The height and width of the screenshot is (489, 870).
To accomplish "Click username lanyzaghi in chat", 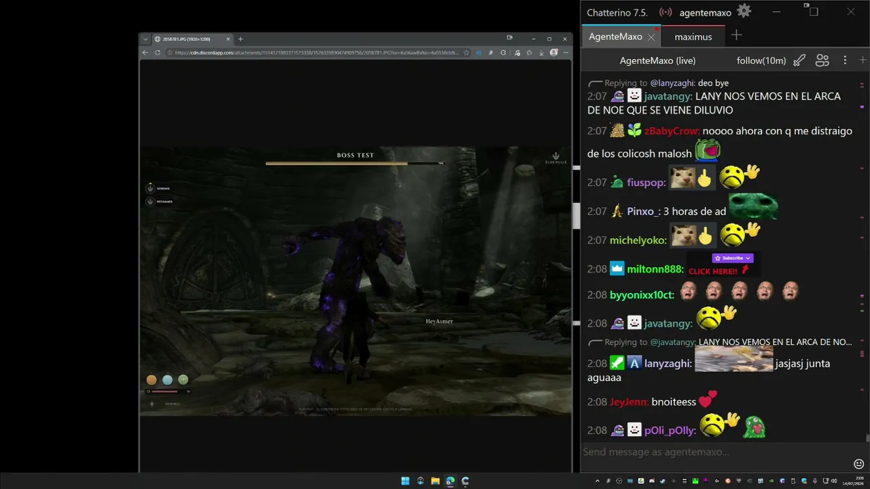I will tap(668, 363).
